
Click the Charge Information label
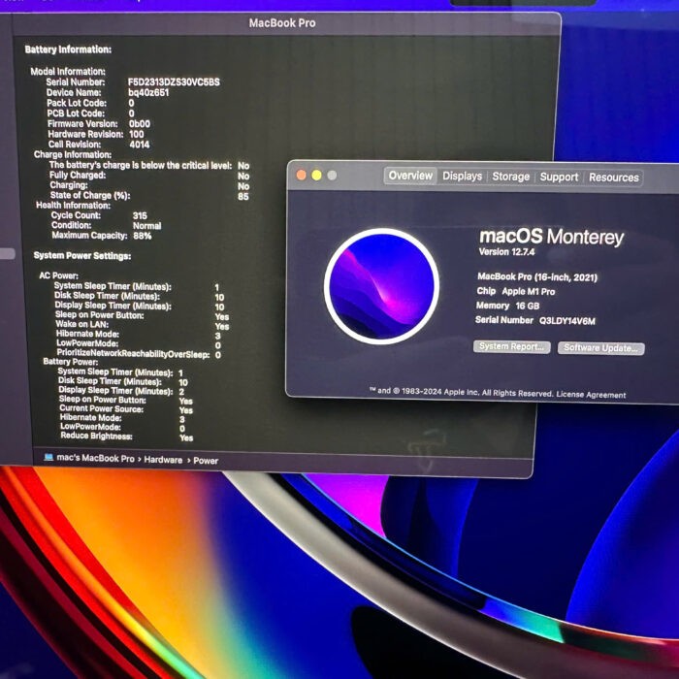tap(73, 154)
